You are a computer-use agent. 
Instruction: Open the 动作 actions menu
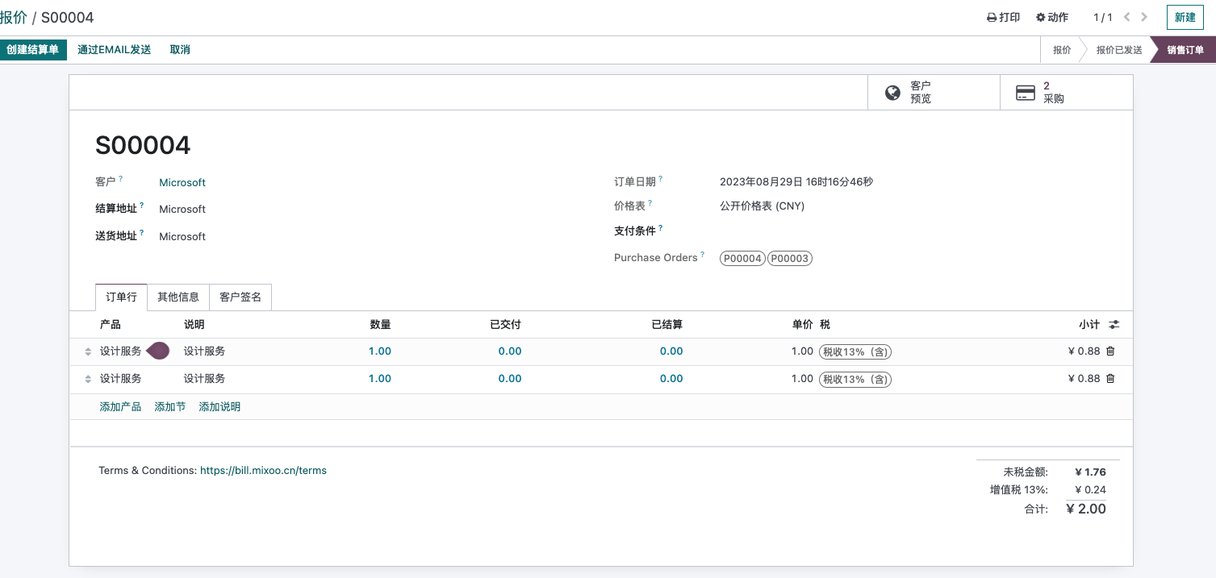(x=1052, y=17)
